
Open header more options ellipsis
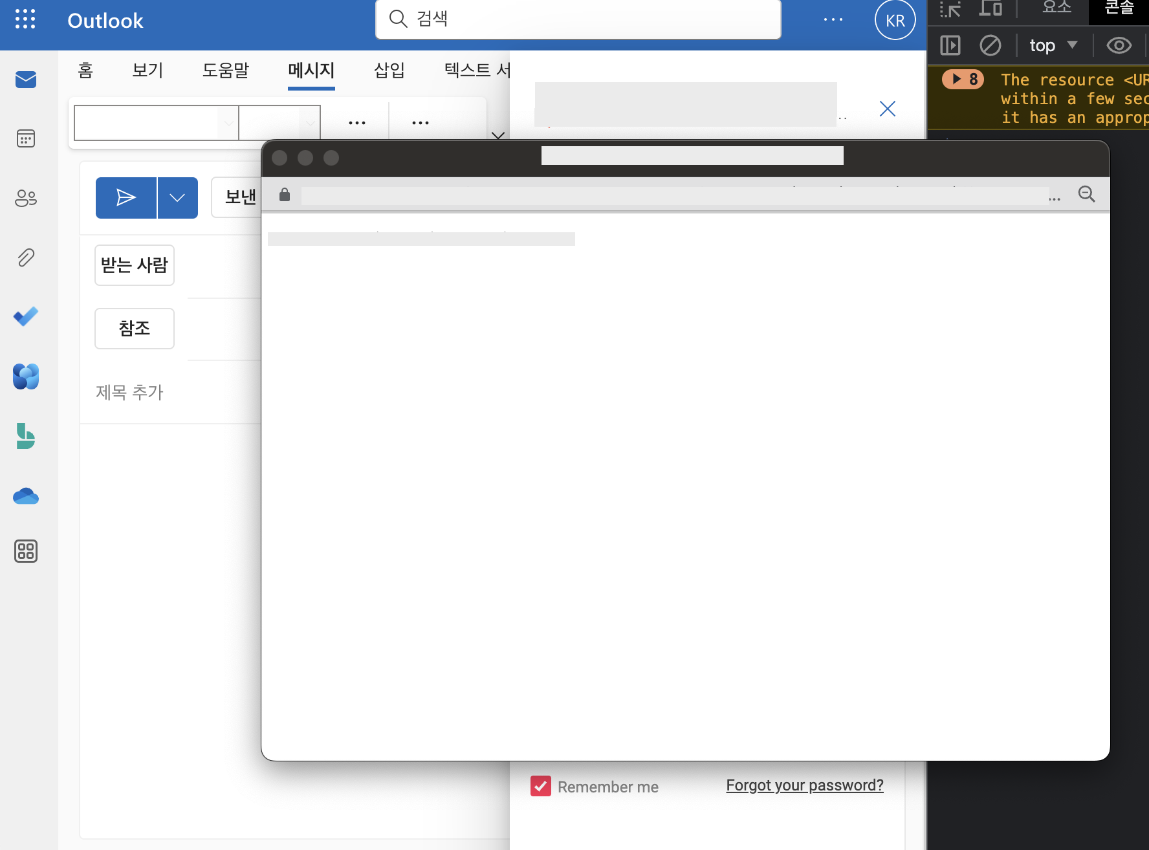(x=833, y=19)
